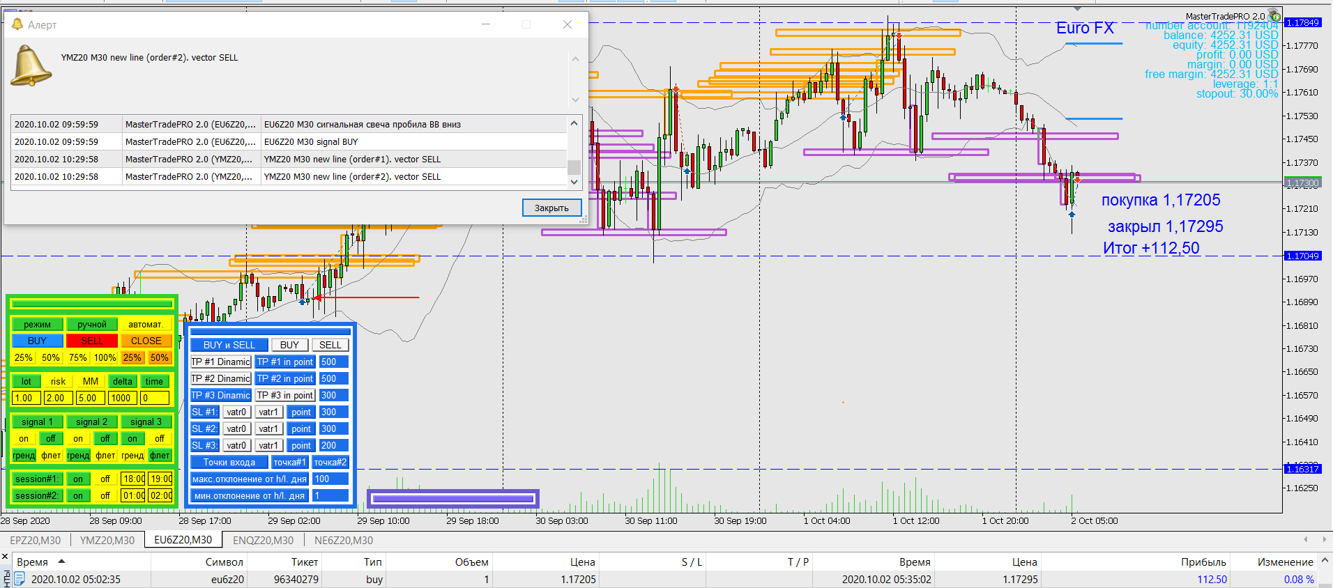Screen dimensions: 1333x588
Task: Click the up arrow of the trade table scrollbar
Action: [x=1325, y=560]
